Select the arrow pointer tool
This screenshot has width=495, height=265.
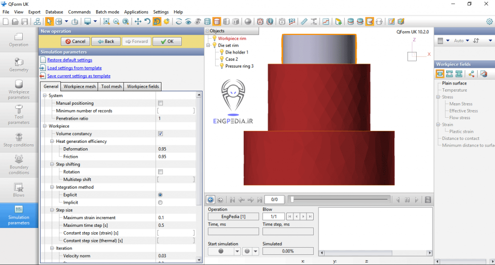(49, 21)
